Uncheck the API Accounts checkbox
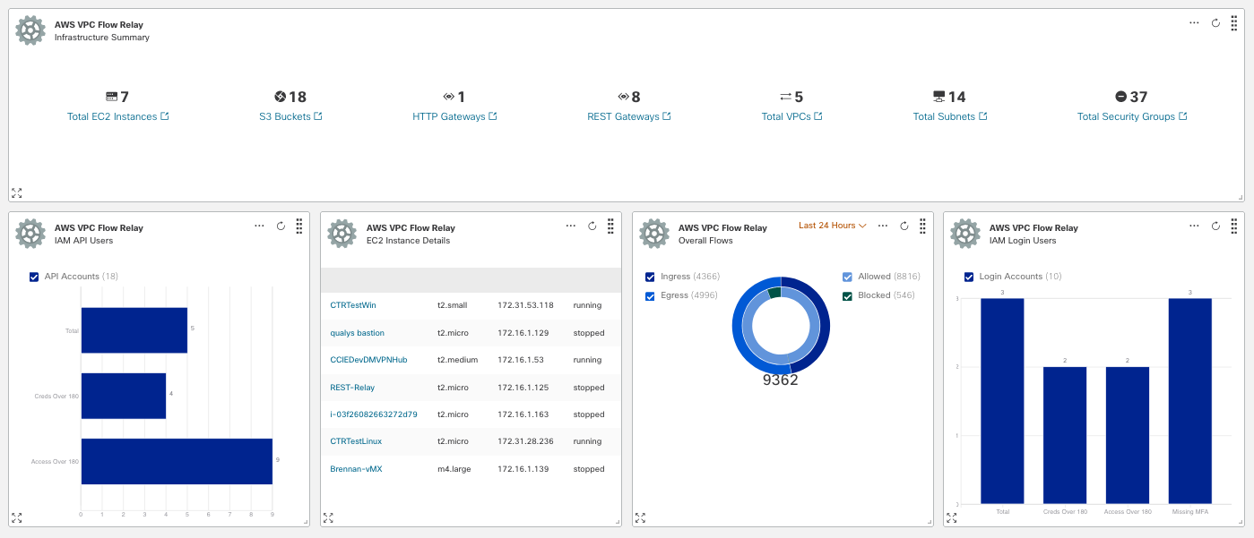 (34, 277)
